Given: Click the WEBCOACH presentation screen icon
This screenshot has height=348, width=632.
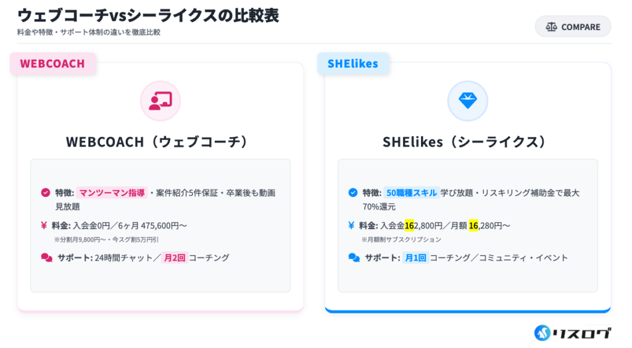Looking at the screenshot, I should 160,100.
